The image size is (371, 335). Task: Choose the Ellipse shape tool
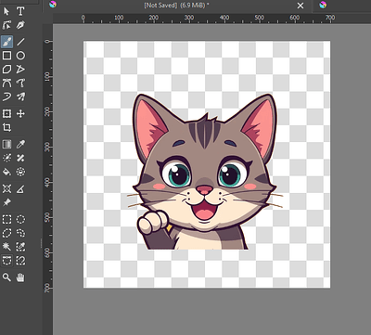20,56
